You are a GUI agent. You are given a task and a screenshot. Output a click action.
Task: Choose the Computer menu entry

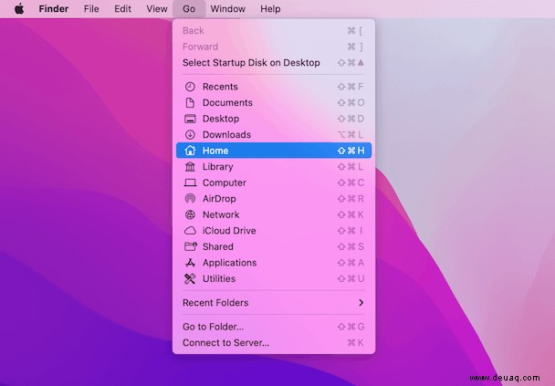(x=274, y=183)
